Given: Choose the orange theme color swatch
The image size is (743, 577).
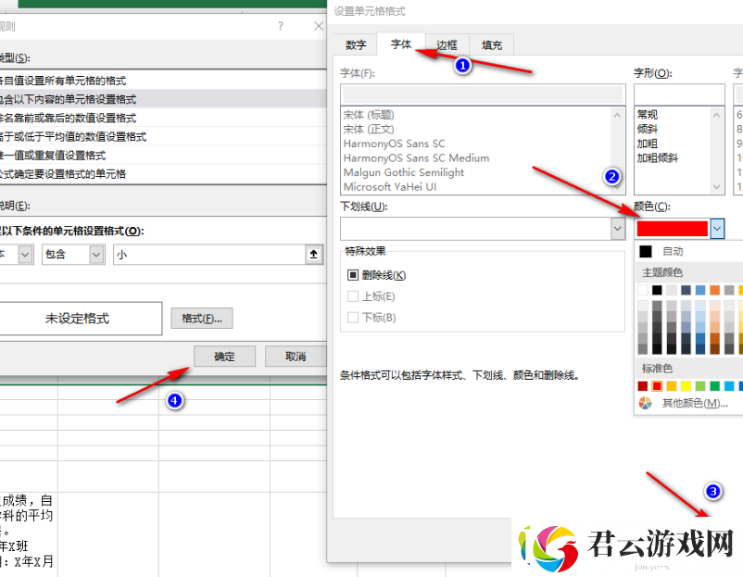Looking at the screenshot, I should click(714, 290).
